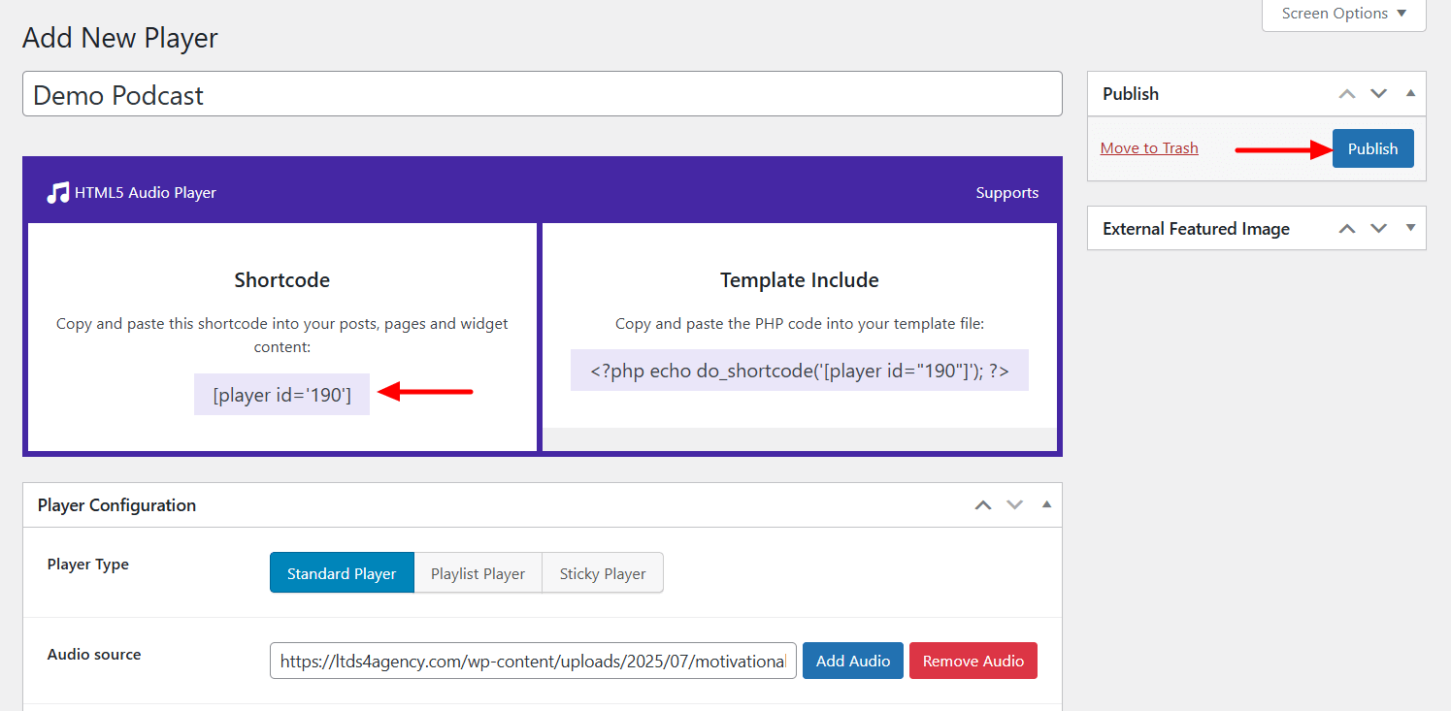Click the Publish button
Viewport: 1451px width, 711px height.
click(1372, 148)
